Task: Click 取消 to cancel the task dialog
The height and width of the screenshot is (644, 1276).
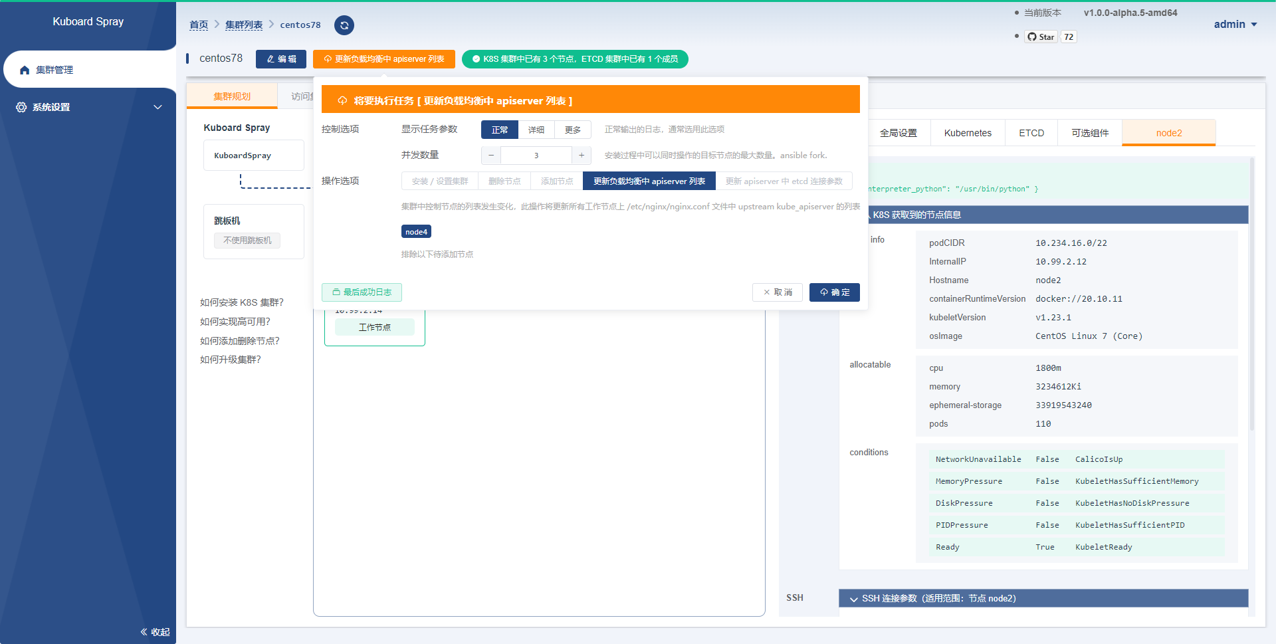Action: click(778, 292)
